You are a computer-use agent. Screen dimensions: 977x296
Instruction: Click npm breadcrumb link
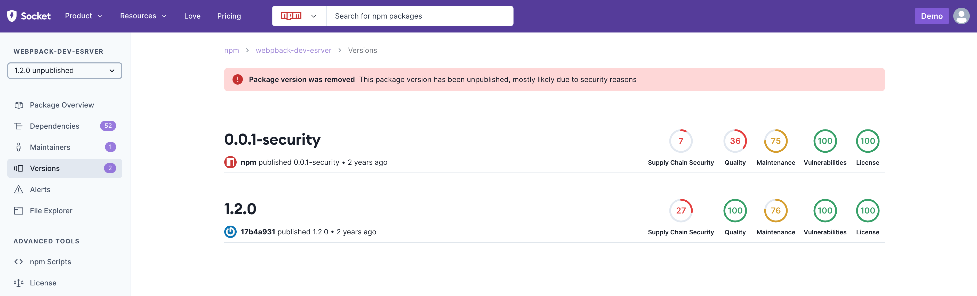point(231,50)
